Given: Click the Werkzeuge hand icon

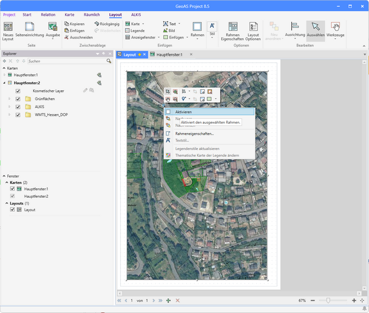Looking at the screenshot, I should pos(335,27).
